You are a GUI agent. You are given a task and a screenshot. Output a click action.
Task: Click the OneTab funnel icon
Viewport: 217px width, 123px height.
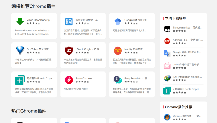[20, 50]
